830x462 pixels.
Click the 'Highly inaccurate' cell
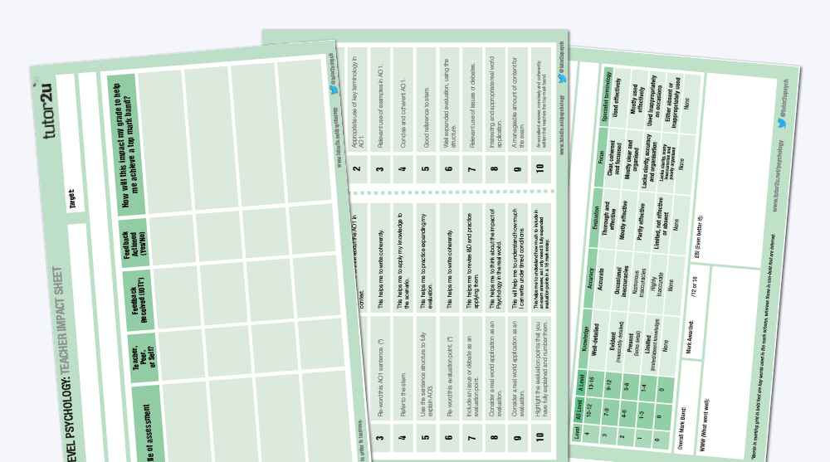point(657,284)
